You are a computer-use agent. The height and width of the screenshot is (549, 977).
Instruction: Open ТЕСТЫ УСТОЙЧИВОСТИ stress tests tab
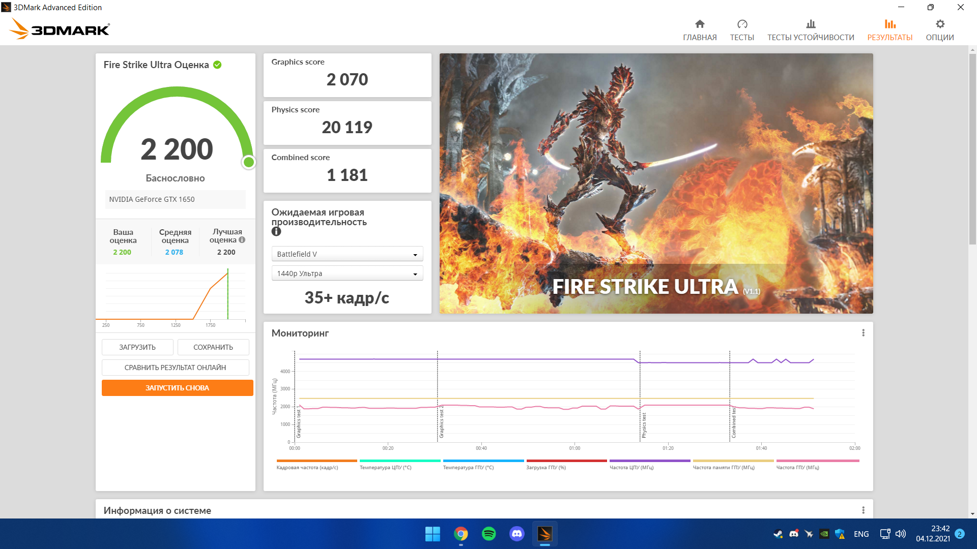[811, 30]
